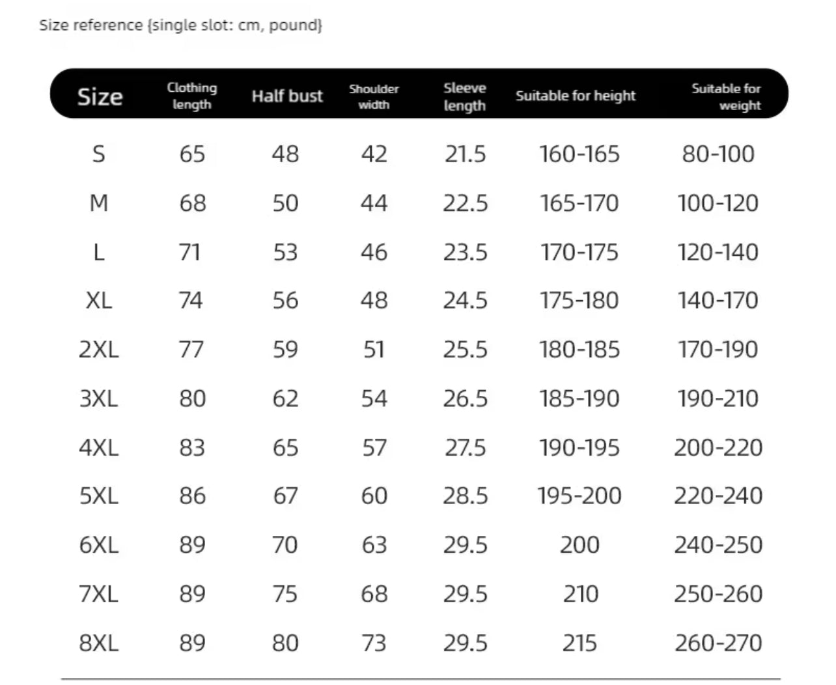Viewport: 836px width, 685px height.
Task: Click the 2XL size label
Action: tap(99, 350)
